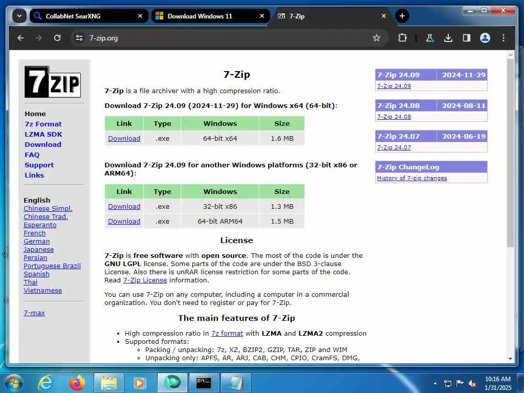The width and height of the screenshot is (524, 393).
Task: Open the 7-max link
Action: (x=34, y=313)
